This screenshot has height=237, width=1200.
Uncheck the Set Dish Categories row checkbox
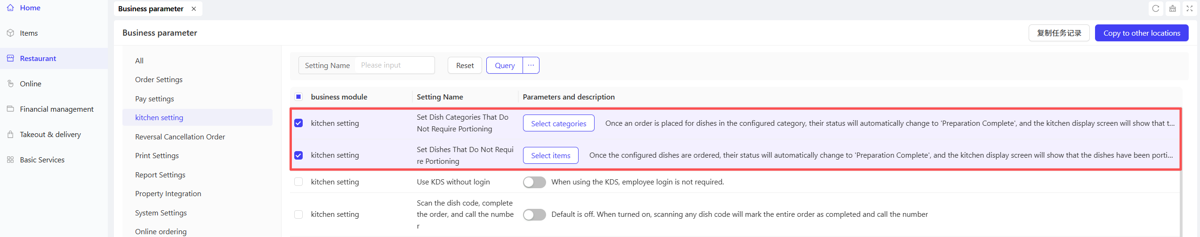(298, 123)
